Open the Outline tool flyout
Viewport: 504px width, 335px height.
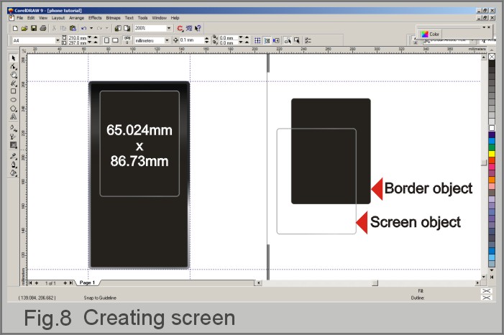pyautogui.click(x=13, y=165)
